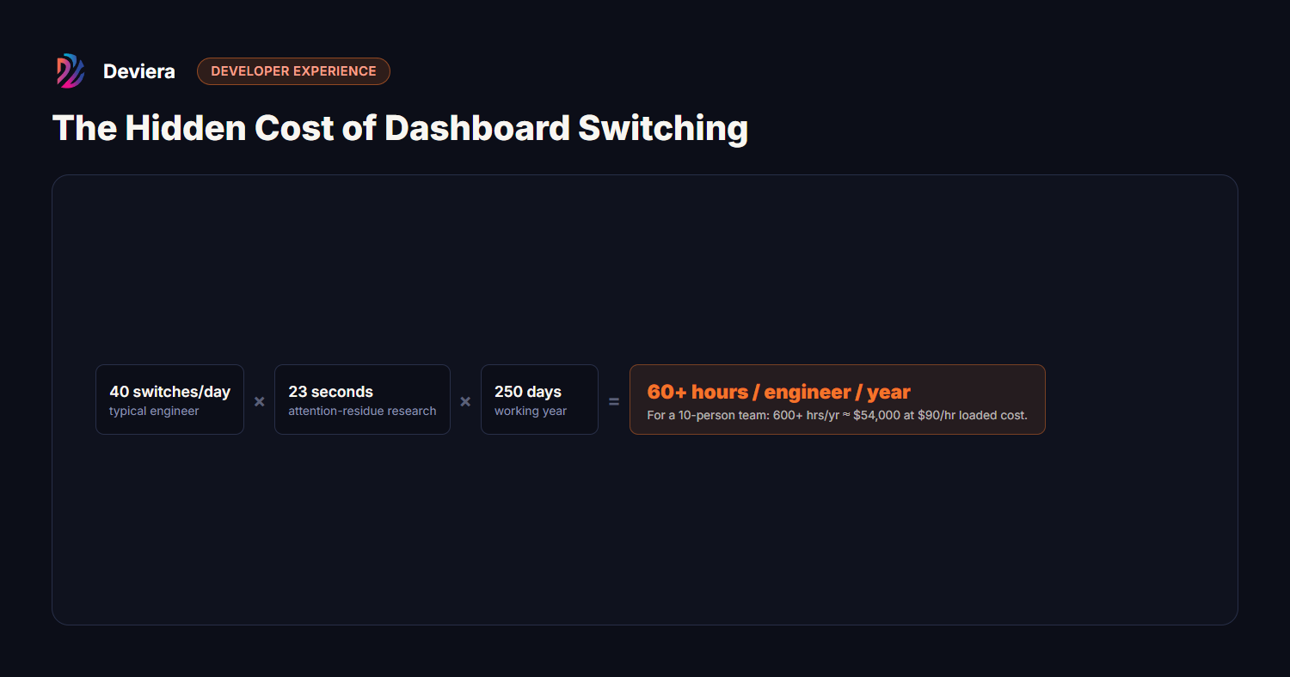Viewport: 1290px width, 677px height.
Task: Click the working year caption
Action: pos(531,412)
